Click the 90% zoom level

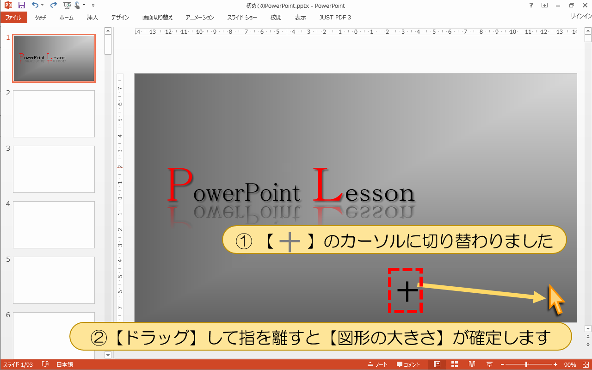[570, 365]
